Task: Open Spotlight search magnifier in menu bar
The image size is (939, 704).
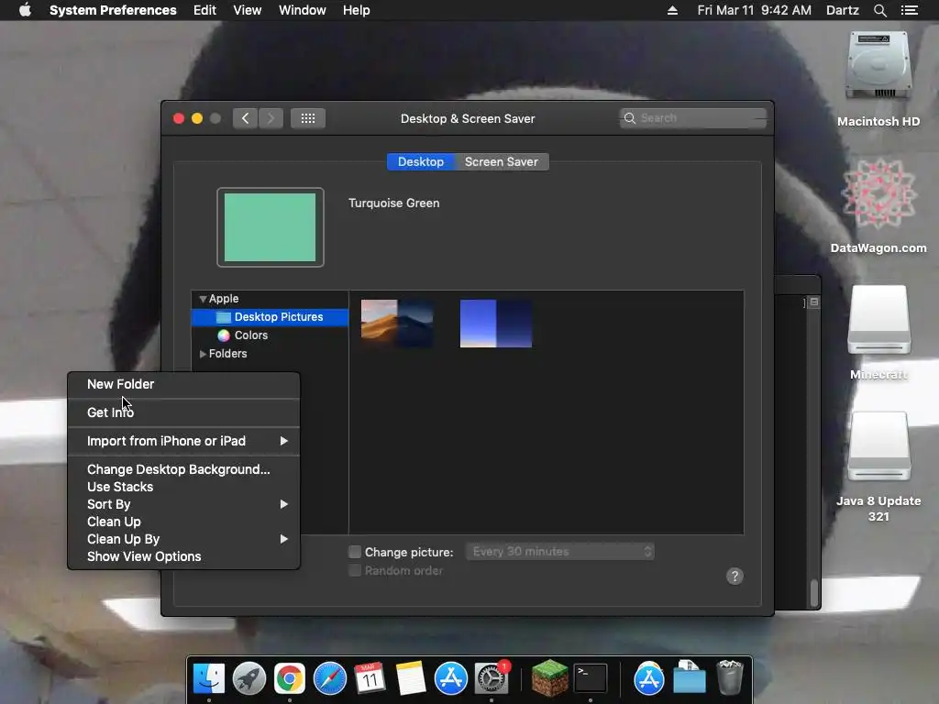Action: pyautogui.click(x=879, y=10)
